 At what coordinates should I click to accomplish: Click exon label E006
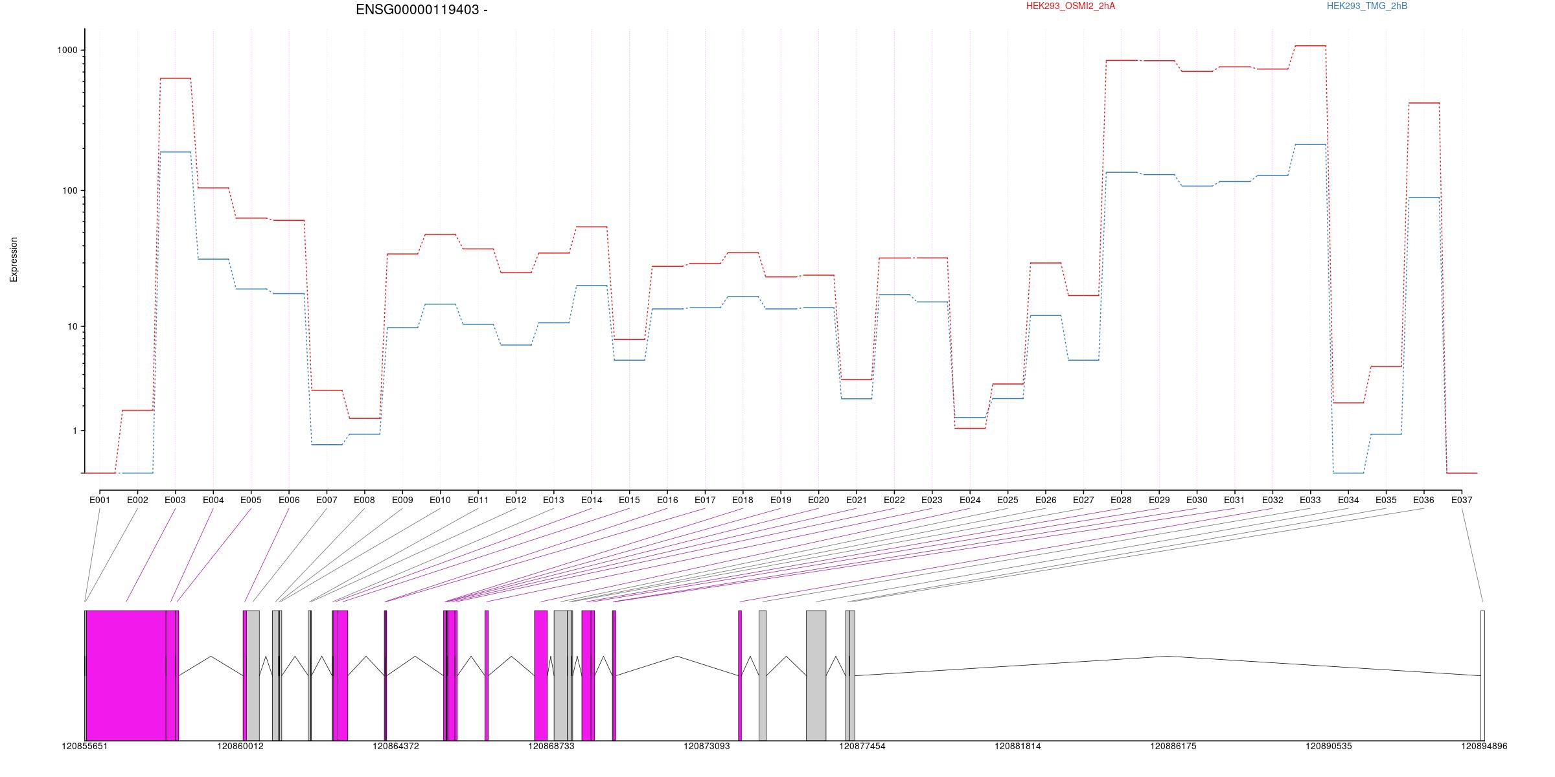(289, 500)
